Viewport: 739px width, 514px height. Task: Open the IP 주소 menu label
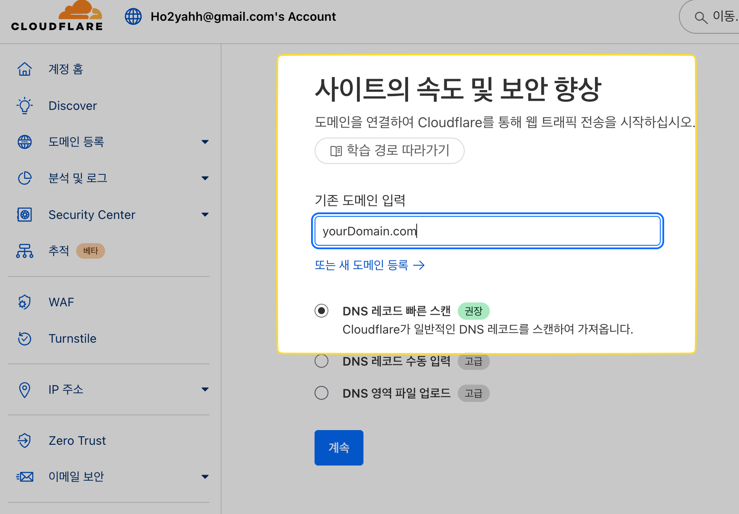66,389
